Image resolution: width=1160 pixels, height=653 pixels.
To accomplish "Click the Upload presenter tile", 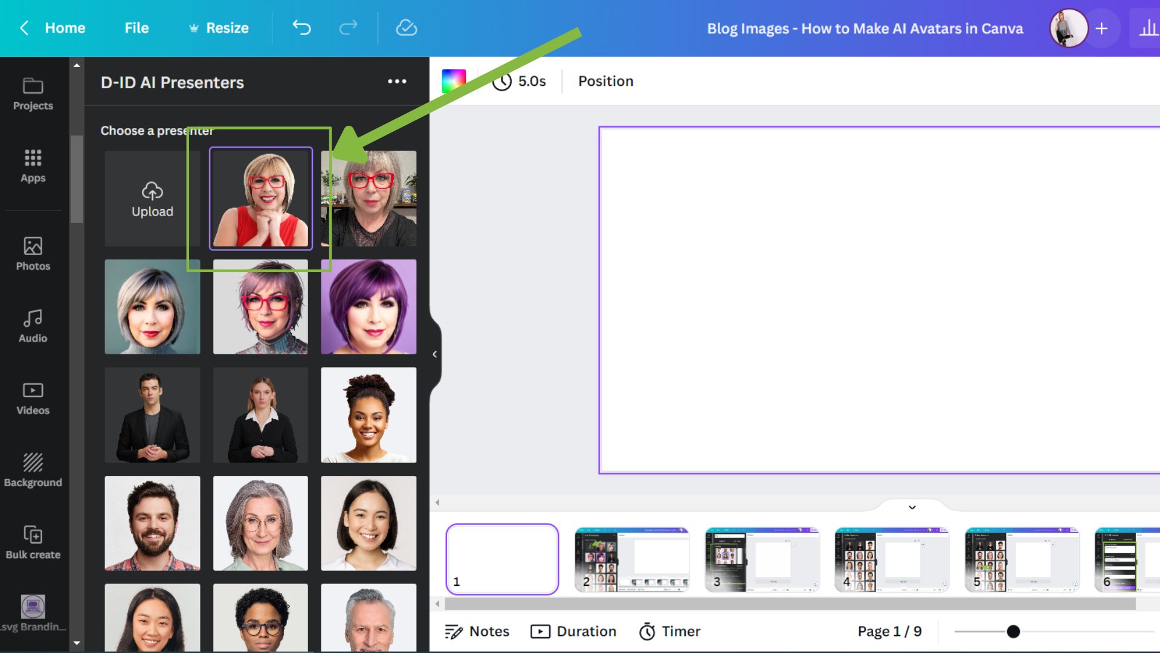I will tap(152, 199).
